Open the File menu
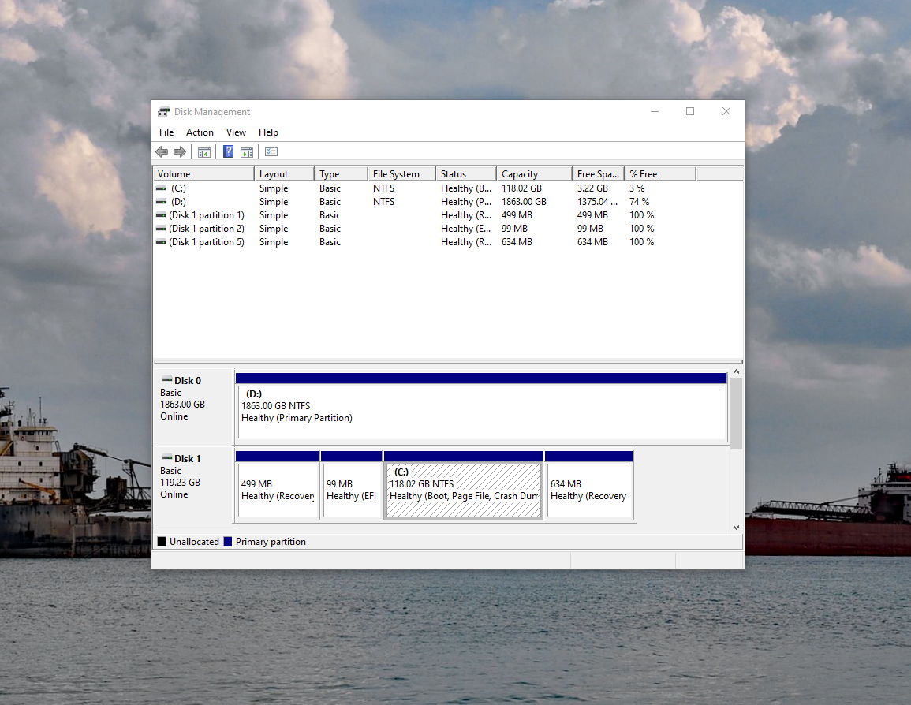Viewport: 911px width, 705px height. click(166, 132)
